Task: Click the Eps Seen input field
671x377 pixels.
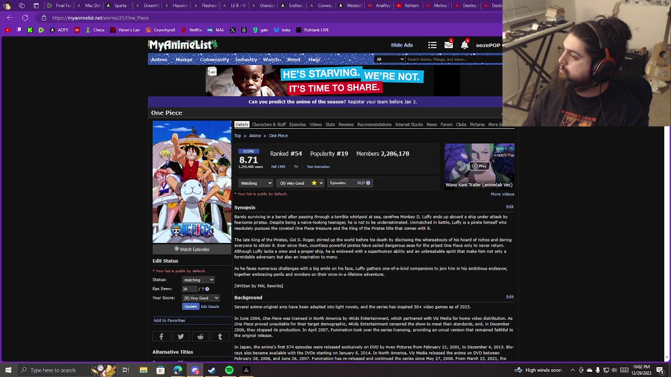Action: [x=189, y=289]
